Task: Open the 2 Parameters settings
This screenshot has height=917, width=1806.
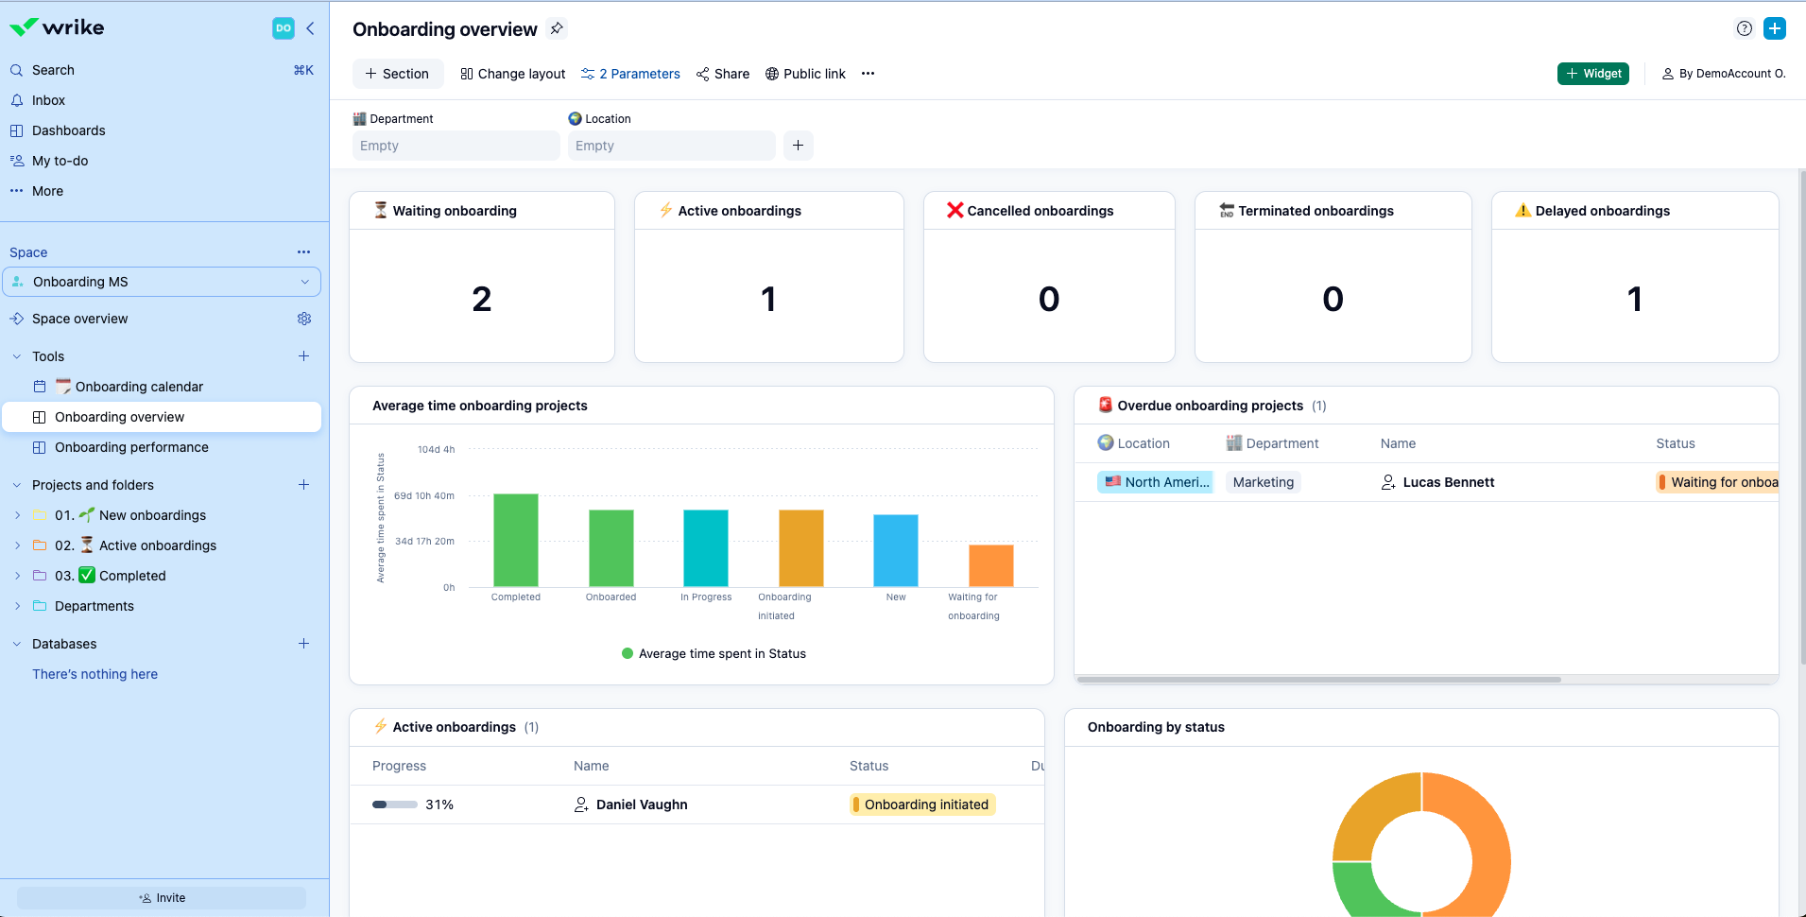Action: 630,73
